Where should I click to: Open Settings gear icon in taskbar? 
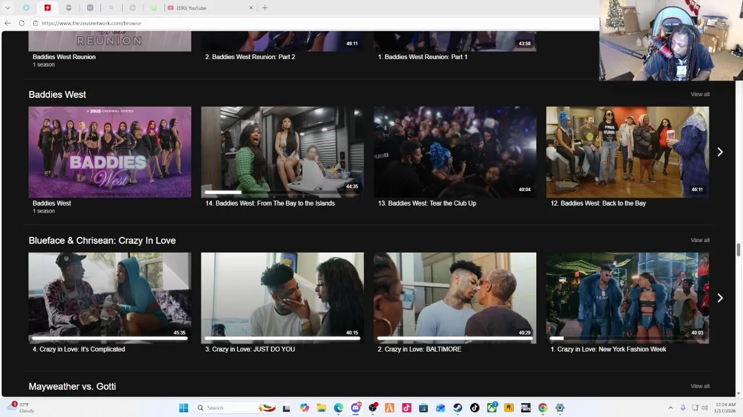560,408
